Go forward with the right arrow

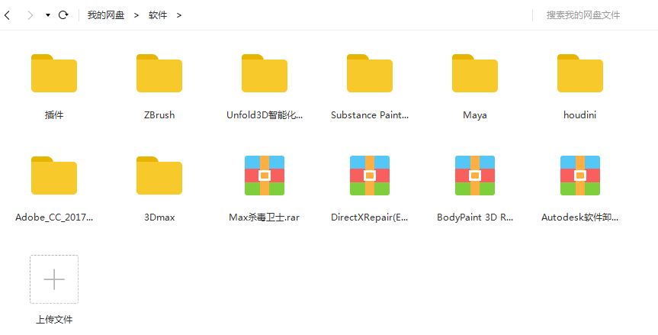(x=30, y=15)
